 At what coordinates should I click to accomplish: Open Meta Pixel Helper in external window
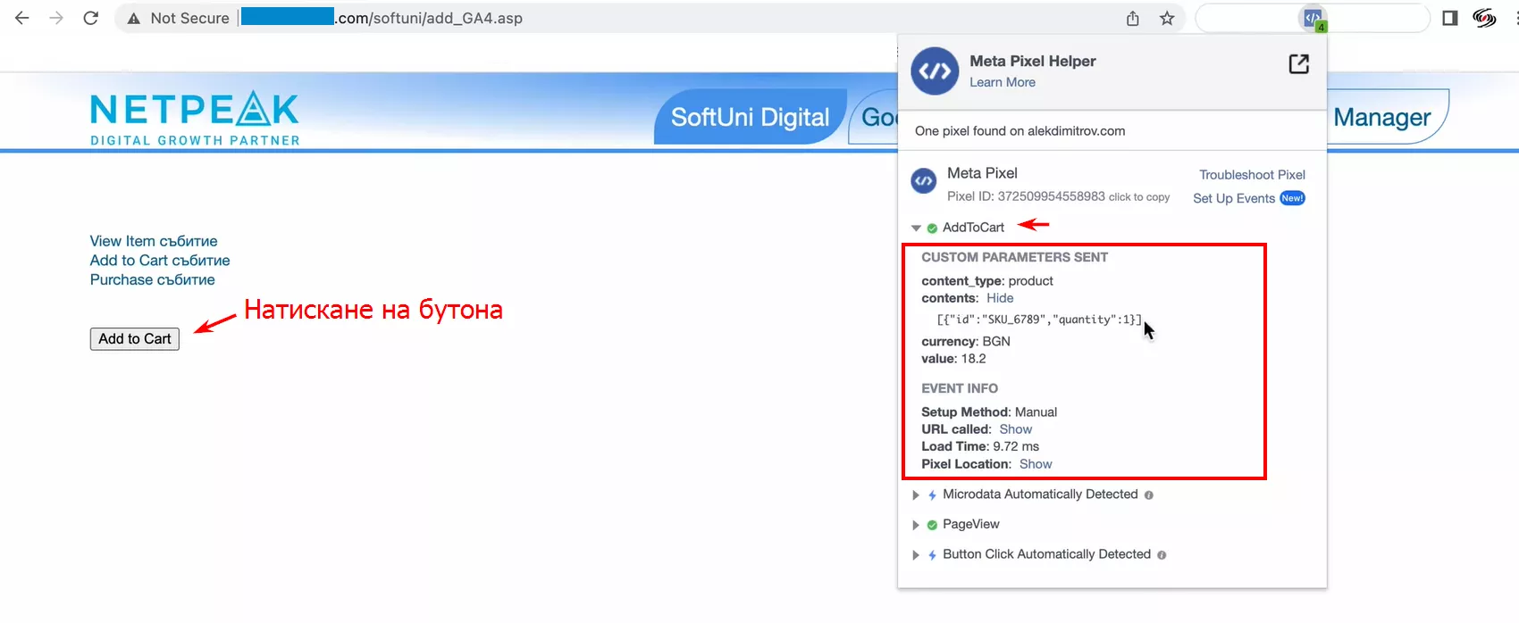tap(1299, 63)
